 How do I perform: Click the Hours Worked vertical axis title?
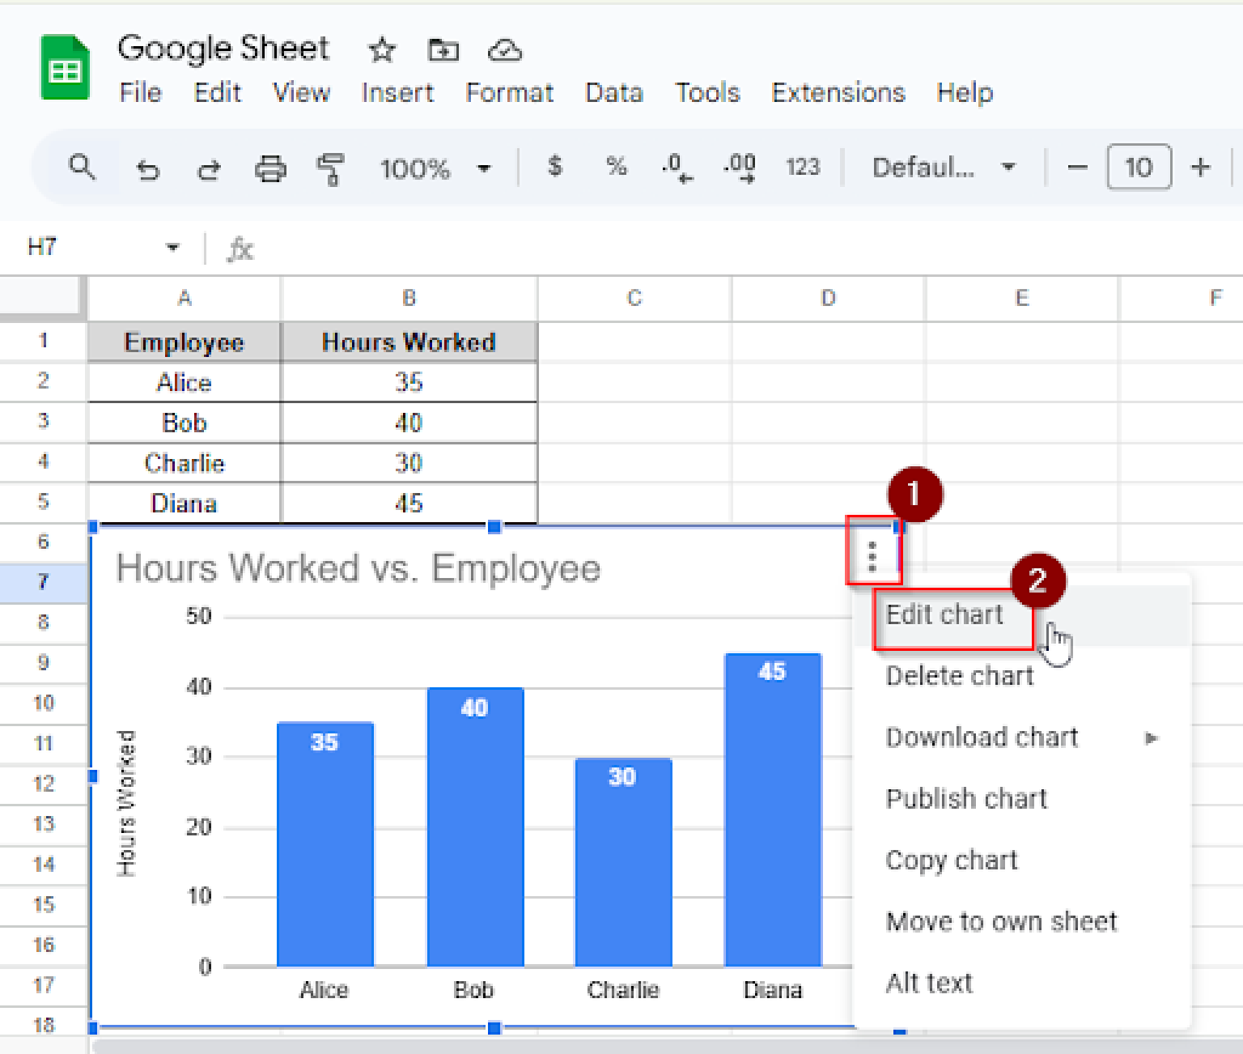coord(126,803)
